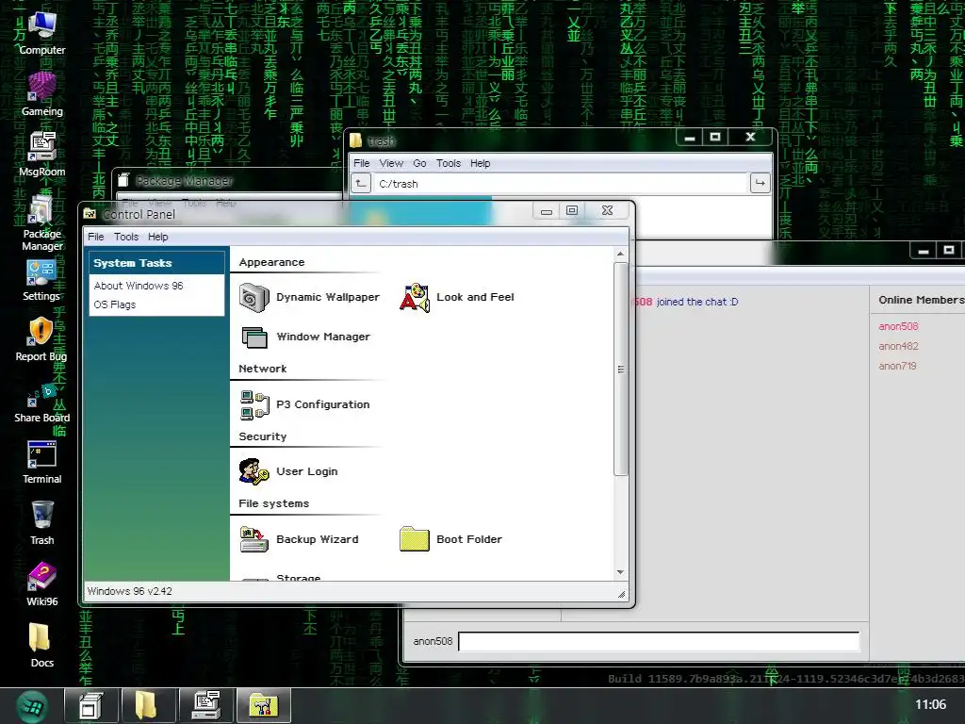Open Window Manager settings
The height and width of the screenshot is (724, 965).
coord(305,337)
